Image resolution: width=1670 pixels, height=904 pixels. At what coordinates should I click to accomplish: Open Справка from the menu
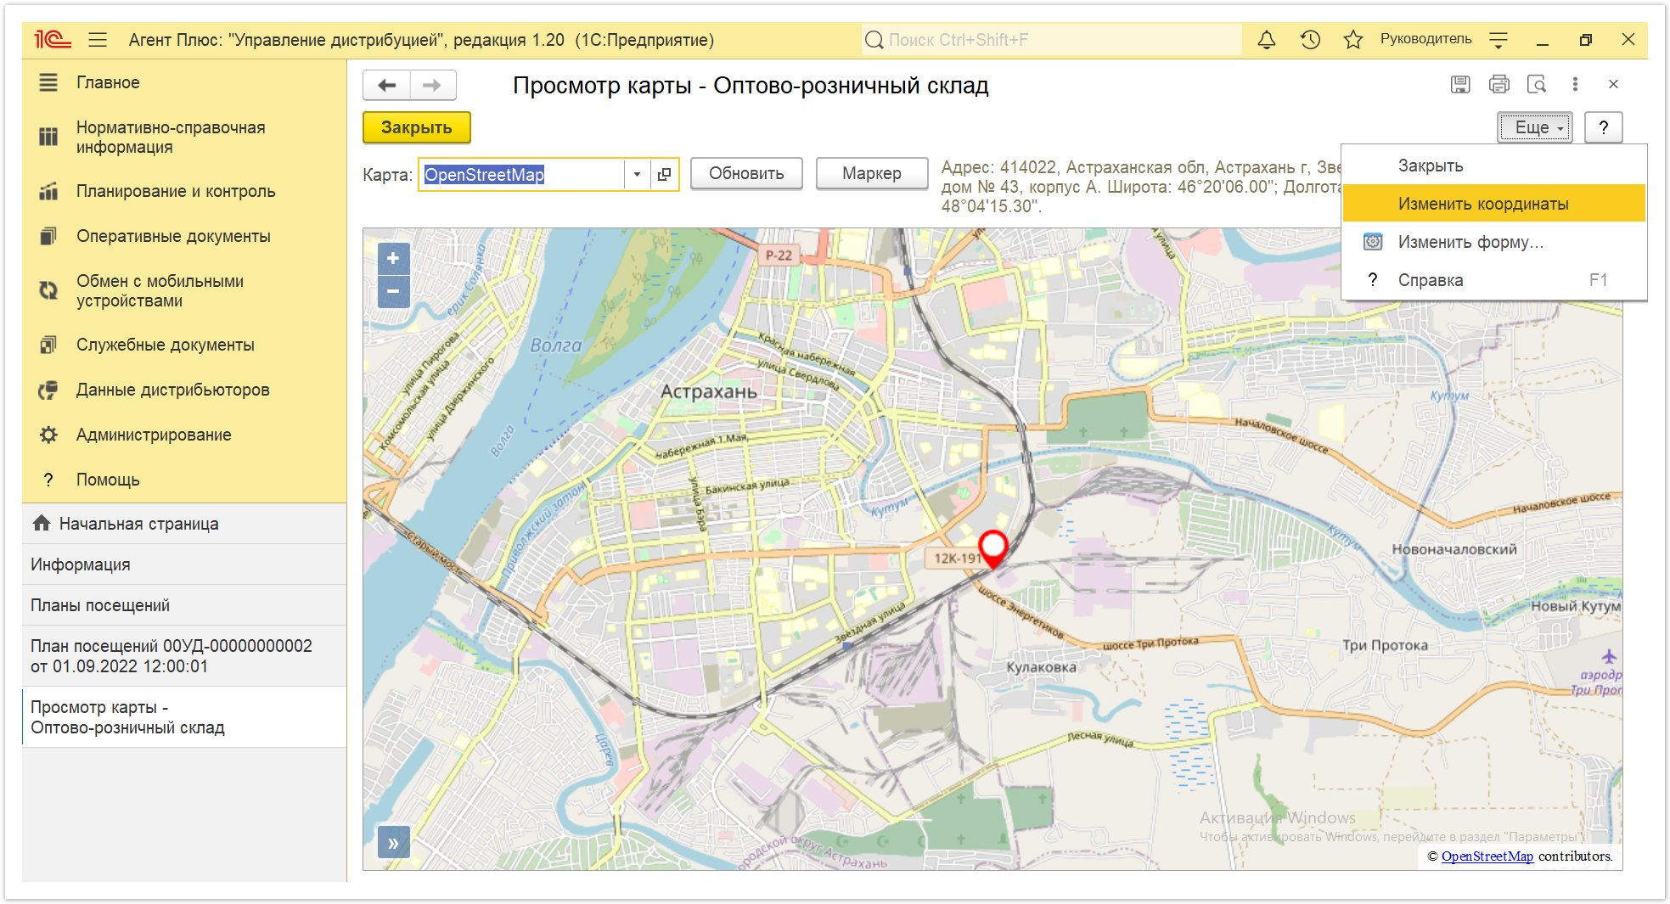1494,280
